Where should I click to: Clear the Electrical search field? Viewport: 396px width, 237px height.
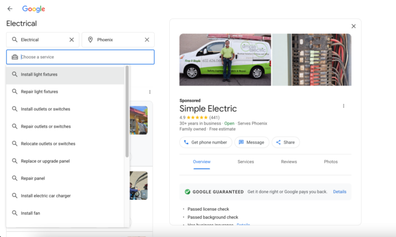pyautogui.click(x=72, y=40)
